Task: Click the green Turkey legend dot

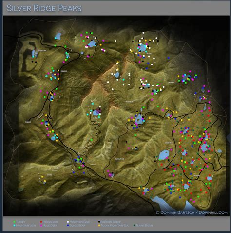Action: tap(14, 222)
